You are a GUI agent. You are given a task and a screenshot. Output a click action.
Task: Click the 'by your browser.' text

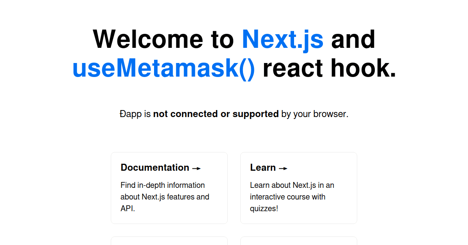coord(315,114)
